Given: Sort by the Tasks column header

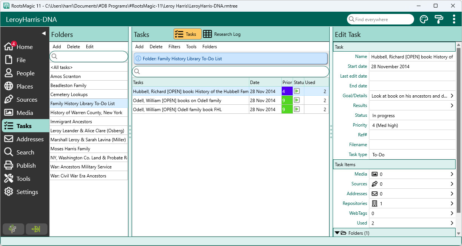Looking at the screenshot, I should tap(190, 83).
